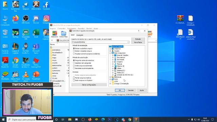
Task: Open the destination path dropdown
Action: tap(128, 42)
